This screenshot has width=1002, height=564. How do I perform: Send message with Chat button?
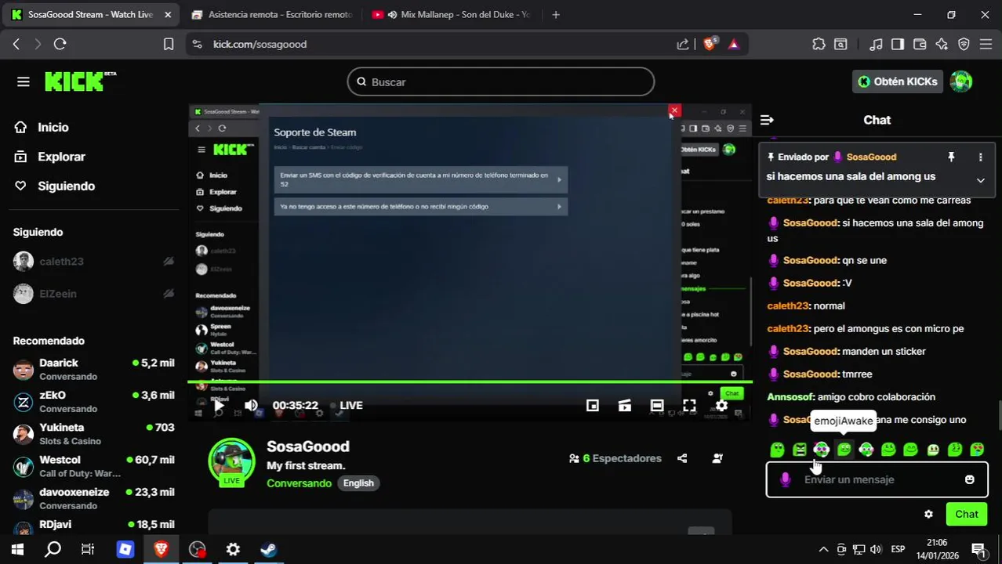click(966, 514)
